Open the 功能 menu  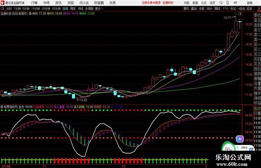[187, 3]
